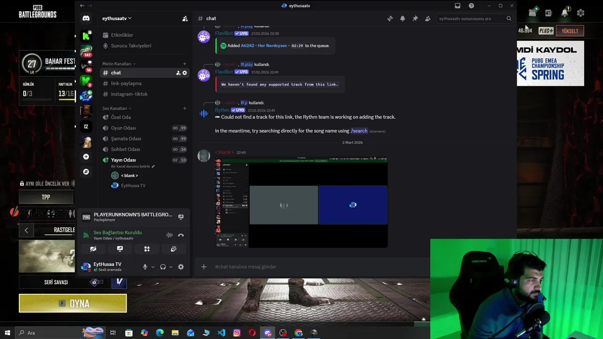
Task: Create invite for chat channel
Action: click(178, 73)
